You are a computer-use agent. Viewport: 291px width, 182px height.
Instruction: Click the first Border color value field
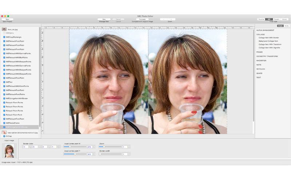tap(26, 147)
